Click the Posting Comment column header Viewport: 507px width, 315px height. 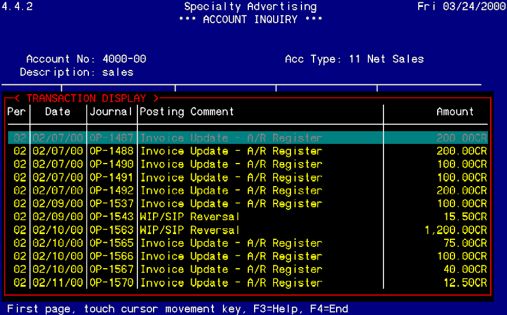point(187,112)
